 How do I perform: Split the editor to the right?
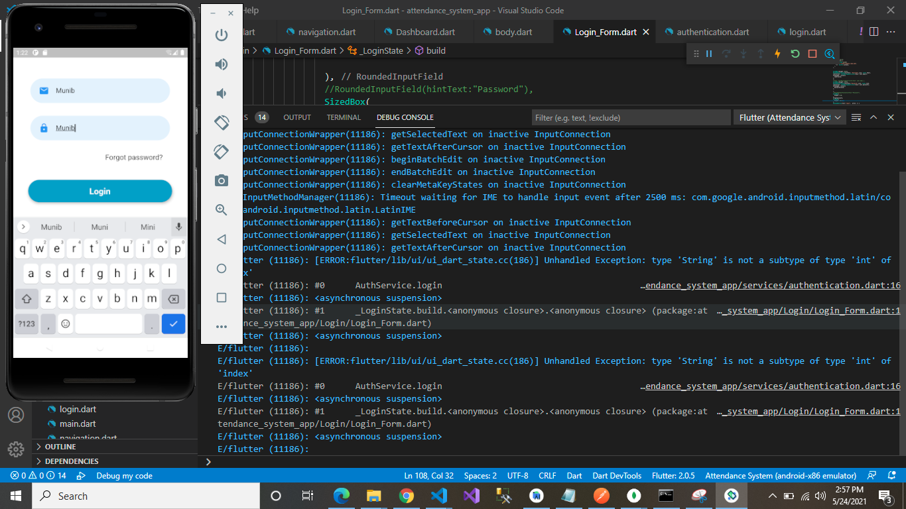tap(874, 32)
